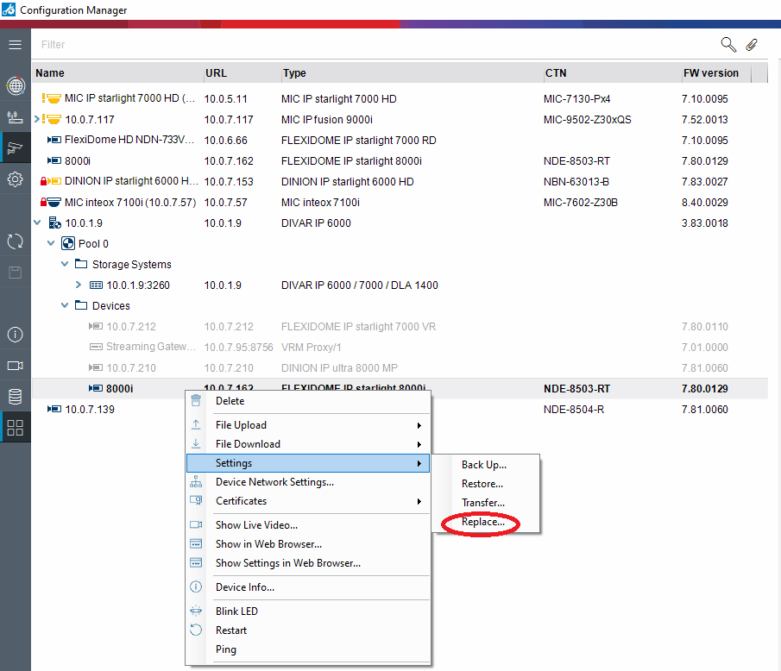Screen dimensions: 781x671
Task: Open the hamburger menu in the sidebar
Action: click(15, 44)
